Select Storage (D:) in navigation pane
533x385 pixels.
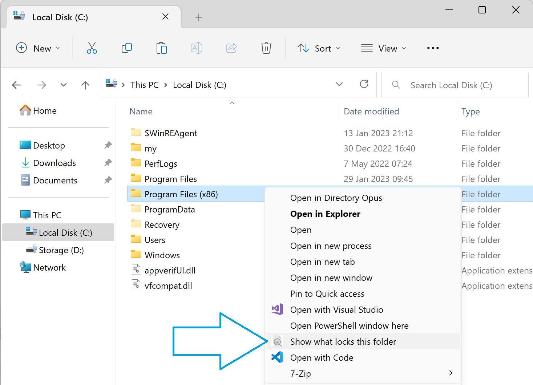58,250
